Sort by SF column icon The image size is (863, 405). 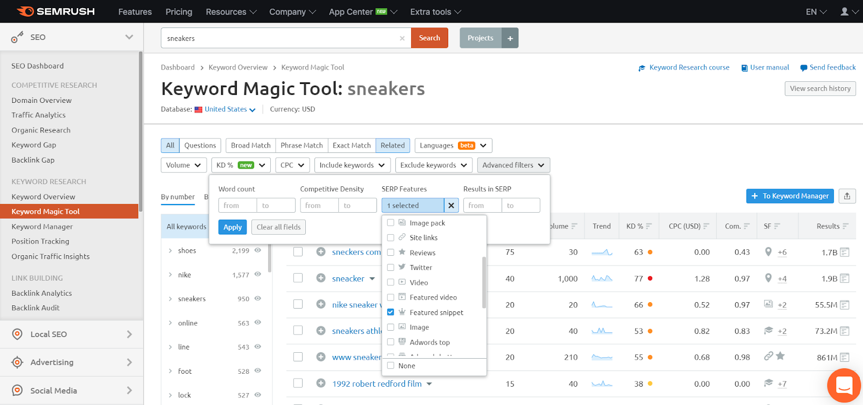click(777, 226)
